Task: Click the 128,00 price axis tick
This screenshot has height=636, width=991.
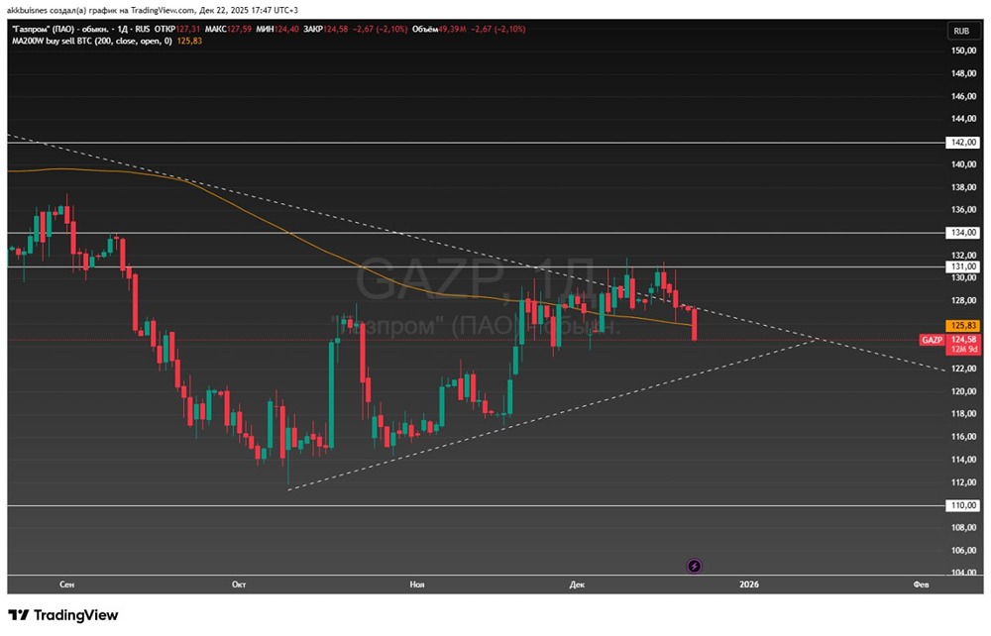Action: 963,300
